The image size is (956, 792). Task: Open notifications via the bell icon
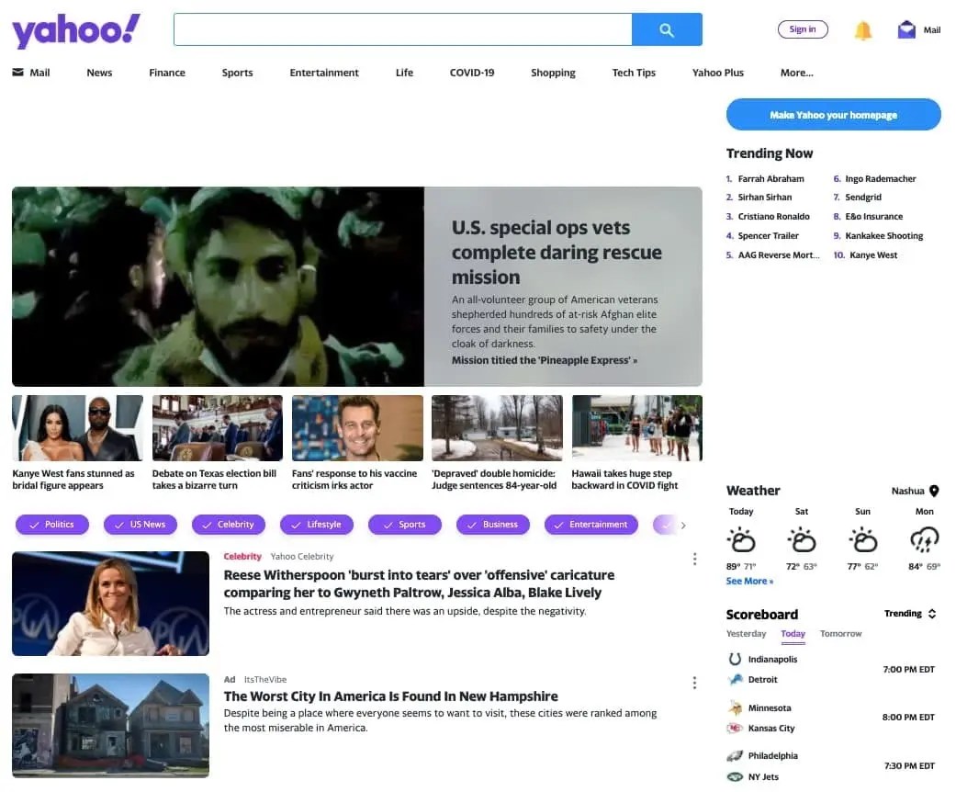point(863,29)
